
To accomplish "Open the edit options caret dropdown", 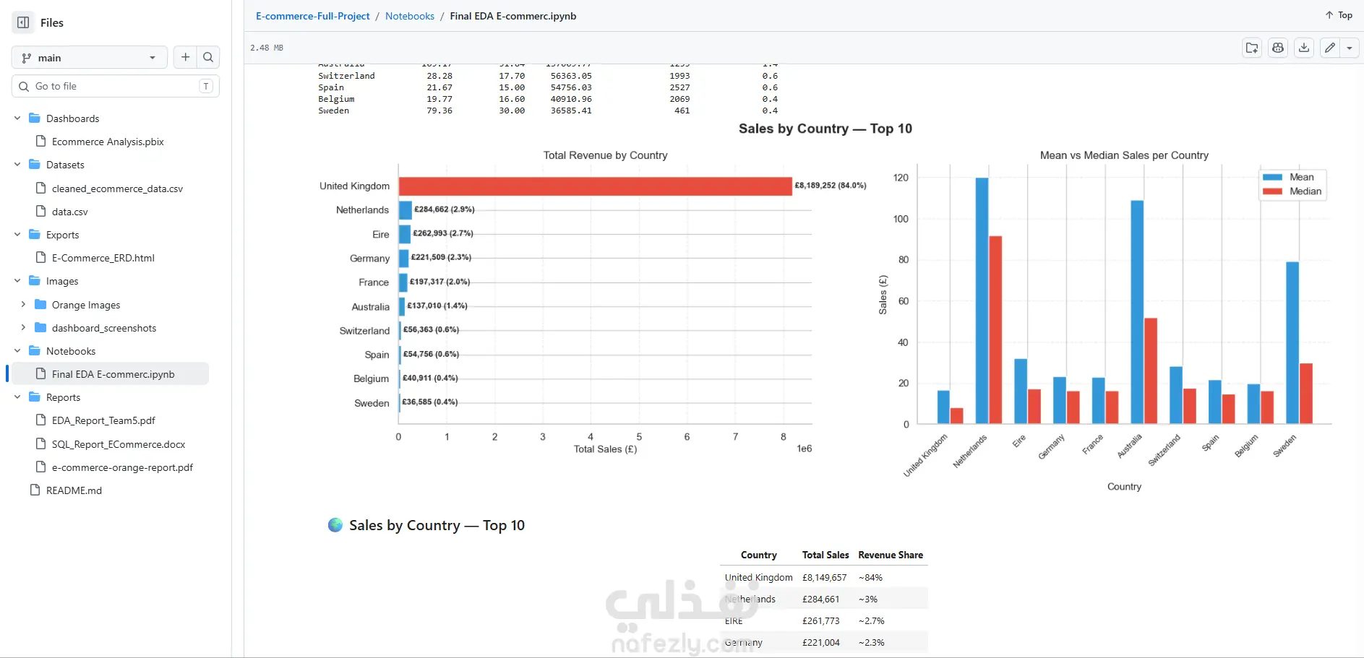I will (1350, 48).
